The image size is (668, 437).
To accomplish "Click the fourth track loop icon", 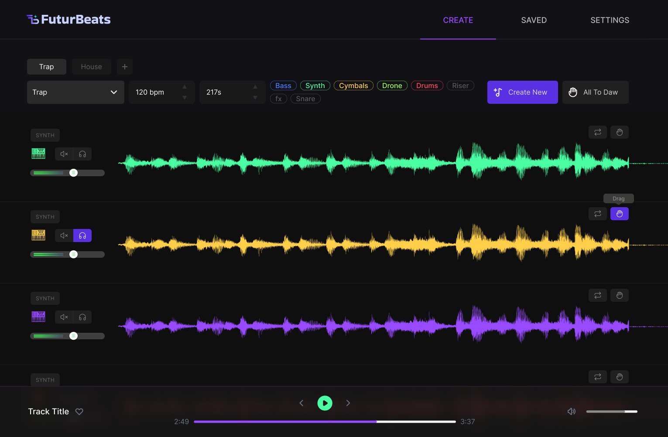I will pyautogui.click(x=598, y=377).
